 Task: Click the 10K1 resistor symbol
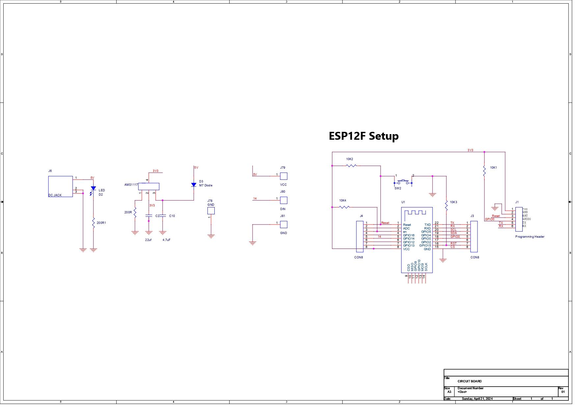pos(484,171)
